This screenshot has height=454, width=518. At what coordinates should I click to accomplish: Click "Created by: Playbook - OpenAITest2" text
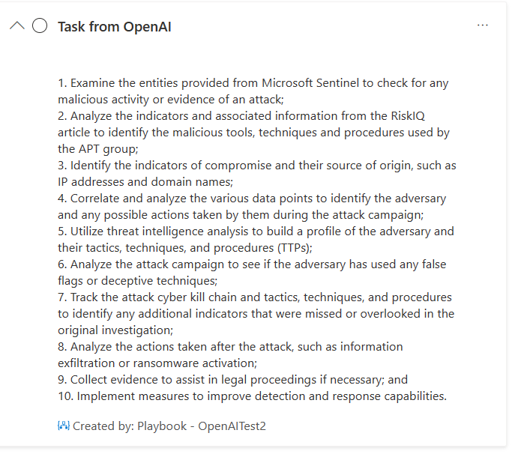(x=169, y=426)
